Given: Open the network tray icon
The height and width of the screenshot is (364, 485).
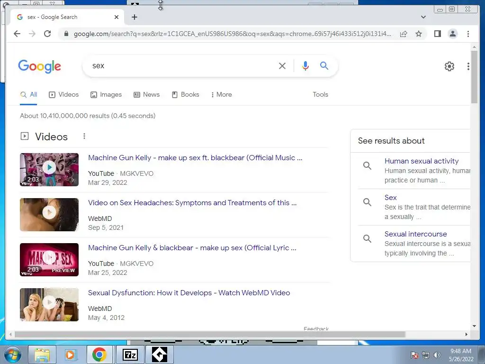Looking at the screenshot, I should [x=426, y=355].
